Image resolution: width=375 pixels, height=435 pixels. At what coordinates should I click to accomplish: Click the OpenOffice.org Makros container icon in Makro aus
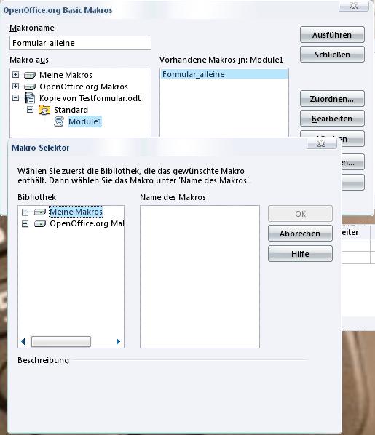[30, 87]
